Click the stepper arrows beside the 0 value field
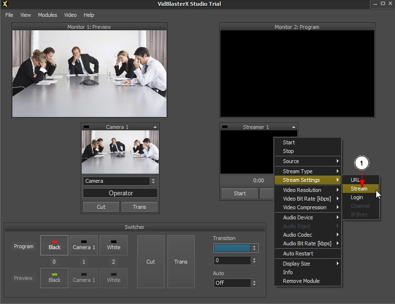The height and width of the screenshot is (304, 395). tap(255, 260)
